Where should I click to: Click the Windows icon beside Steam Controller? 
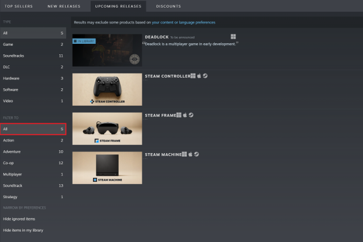click(x=192, y=76)
